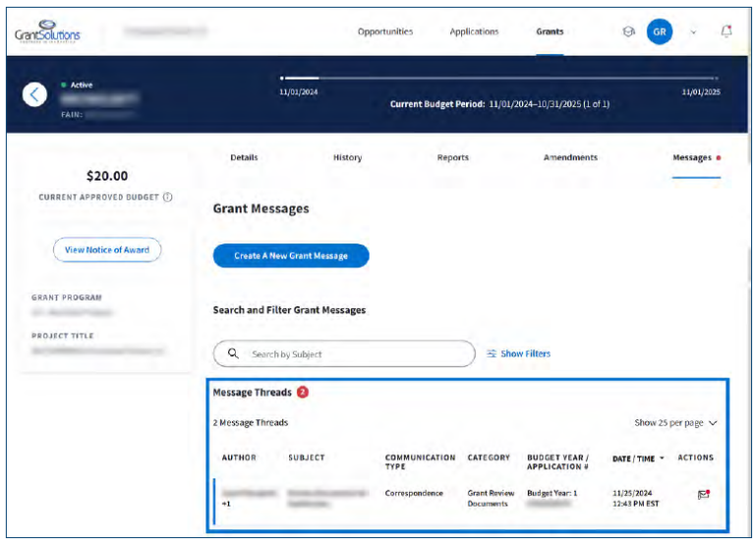The height and width of the screenshot is (542, 755).
Task: Click the Search by Subject field
Action: (354, 353)
